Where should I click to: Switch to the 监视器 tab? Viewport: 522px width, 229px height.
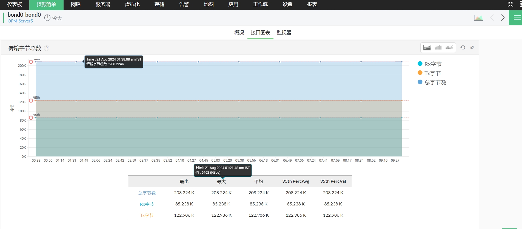[x=284, y=33]
